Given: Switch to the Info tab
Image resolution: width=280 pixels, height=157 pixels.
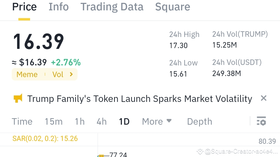Looking at the screenshot, I should 59,7.
